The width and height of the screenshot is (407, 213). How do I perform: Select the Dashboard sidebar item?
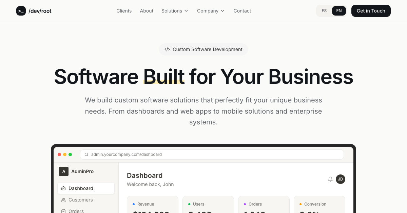[x=86, y=188]
